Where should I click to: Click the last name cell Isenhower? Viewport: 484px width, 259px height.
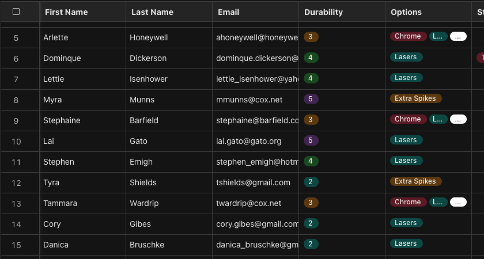149,79
